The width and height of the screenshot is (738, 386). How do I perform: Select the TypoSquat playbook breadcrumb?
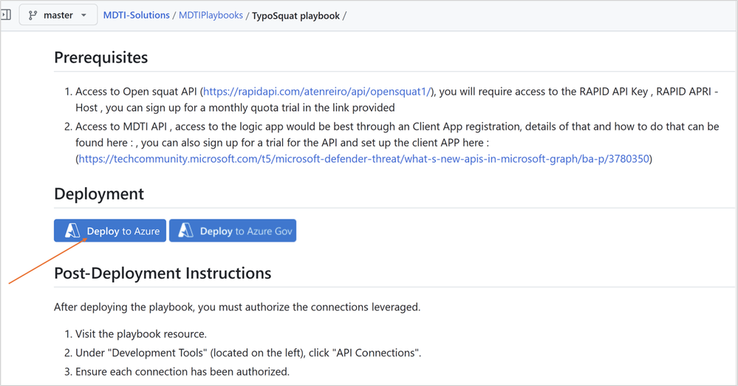click(x=295, y=15)
